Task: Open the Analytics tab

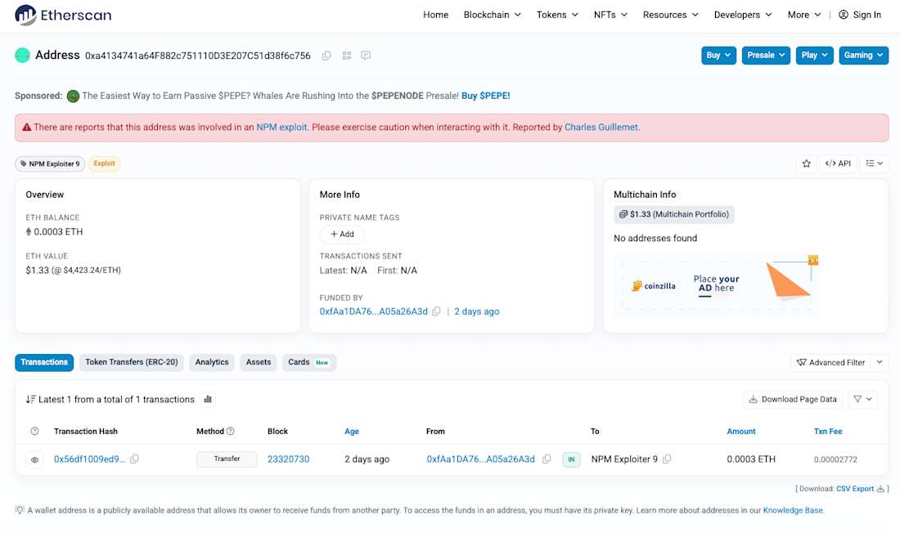Action: pyautogui.click(x=211, y=362)
